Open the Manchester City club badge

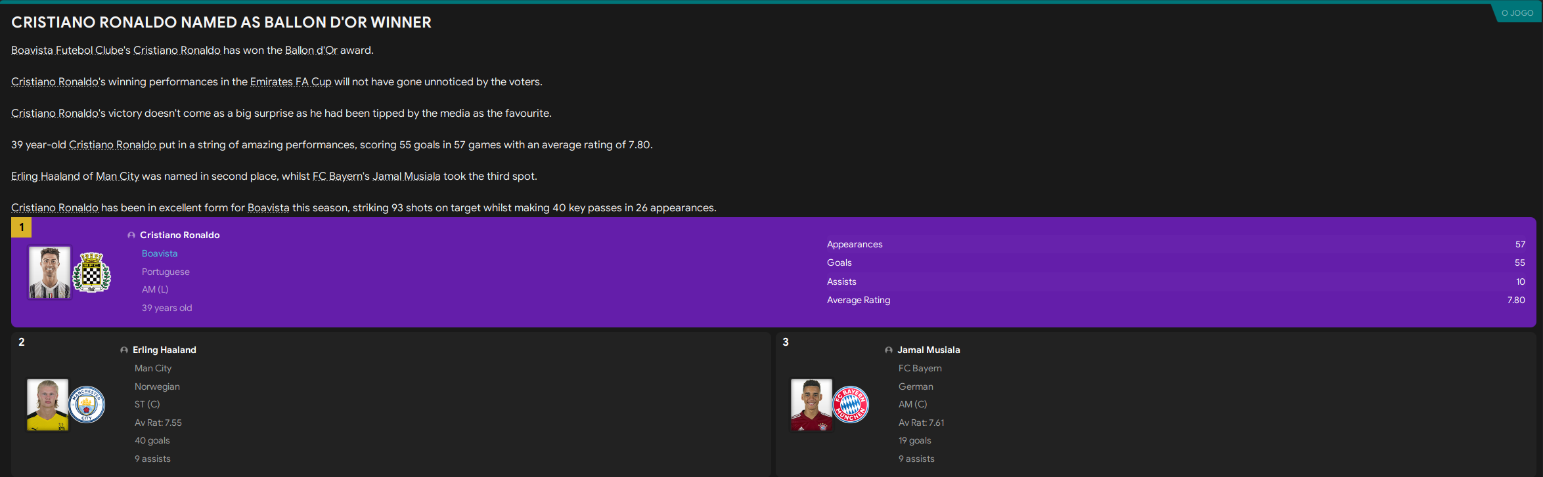coord(87,404)
